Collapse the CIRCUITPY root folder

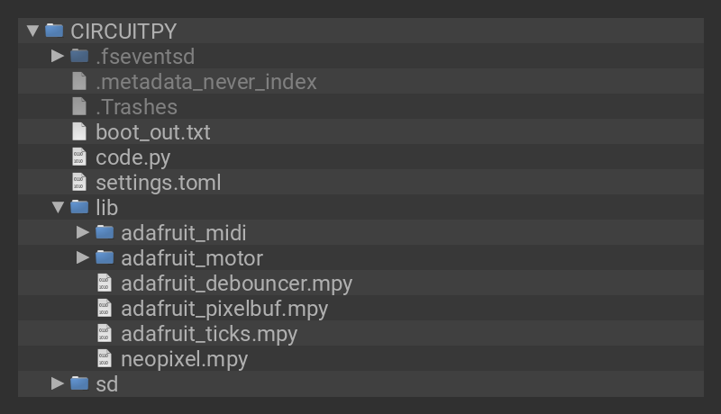coord(33,31)
